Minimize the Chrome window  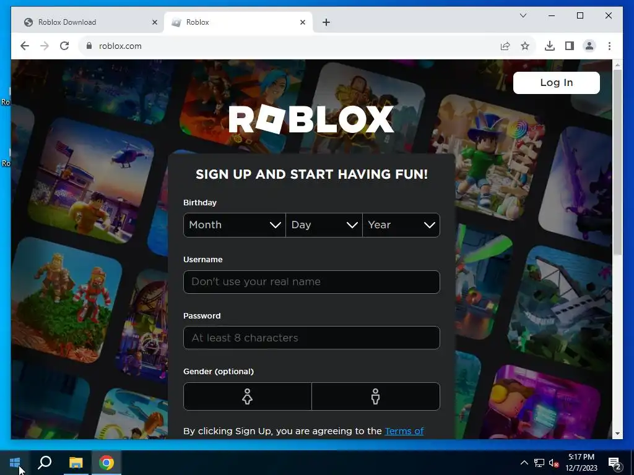pyautogui.click(x=552, y=15)
